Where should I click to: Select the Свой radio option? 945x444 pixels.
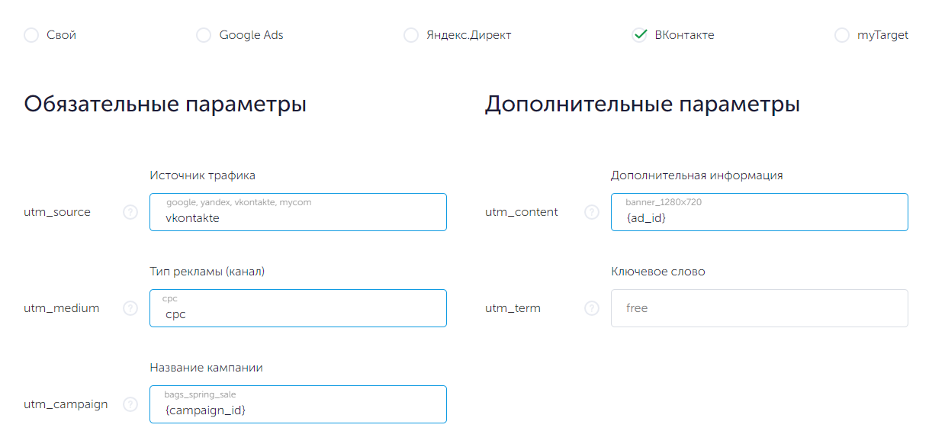click(31, 35)
